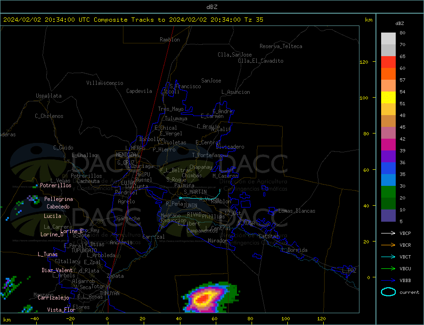The width and height of the screenshot is (424, 325).
Task: Click the Tres_Mayo label
Action: [171, 109]
